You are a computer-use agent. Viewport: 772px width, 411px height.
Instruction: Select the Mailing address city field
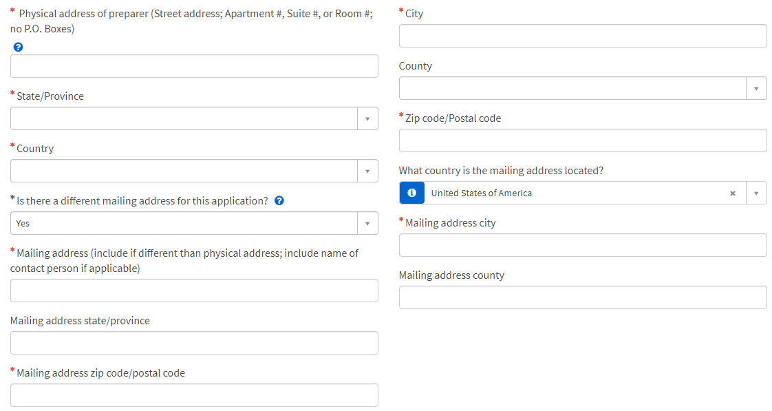pyautogui.click(x=583, y=245)
